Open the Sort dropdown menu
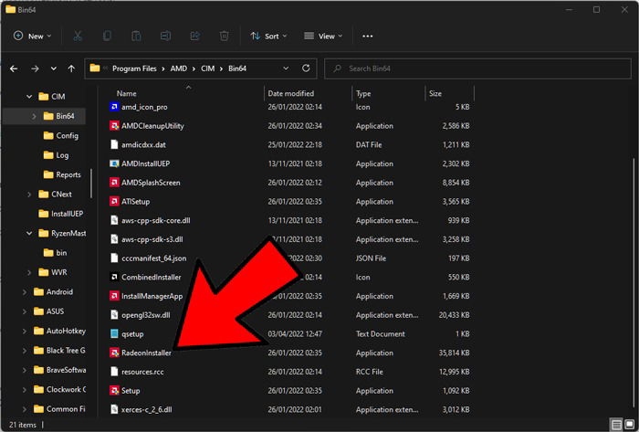 (268, 36)
